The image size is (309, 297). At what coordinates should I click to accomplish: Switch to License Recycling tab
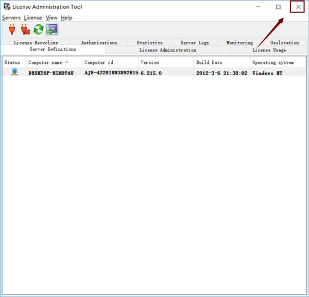coord(36,42)
